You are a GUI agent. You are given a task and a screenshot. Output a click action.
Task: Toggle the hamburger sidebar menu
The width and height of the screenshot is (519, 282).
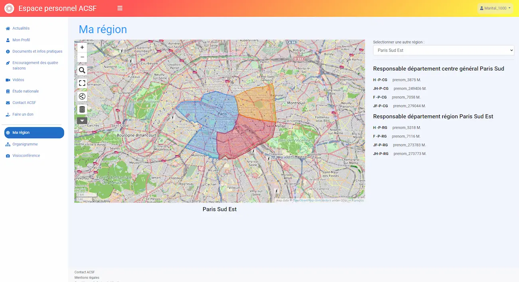[x=120, y=8]
